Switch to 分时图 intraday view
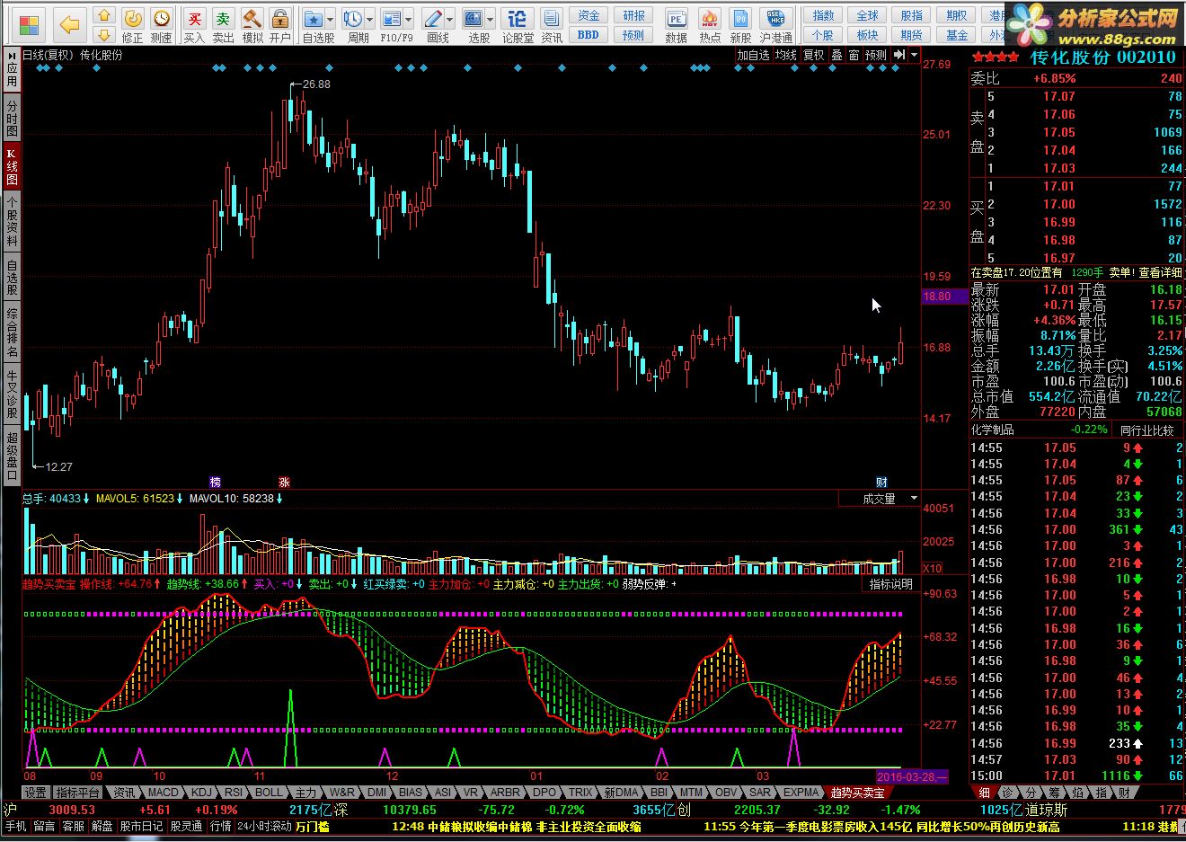Viewport: 1186px width, 842px height. (x=12, y=119)
